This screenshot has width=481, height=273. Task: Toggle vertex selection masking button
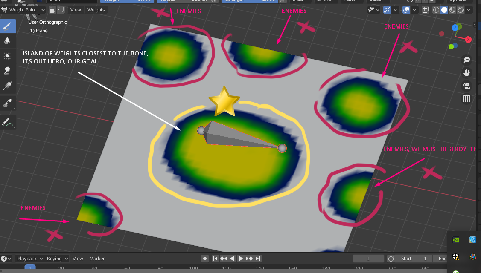point(61,10)
